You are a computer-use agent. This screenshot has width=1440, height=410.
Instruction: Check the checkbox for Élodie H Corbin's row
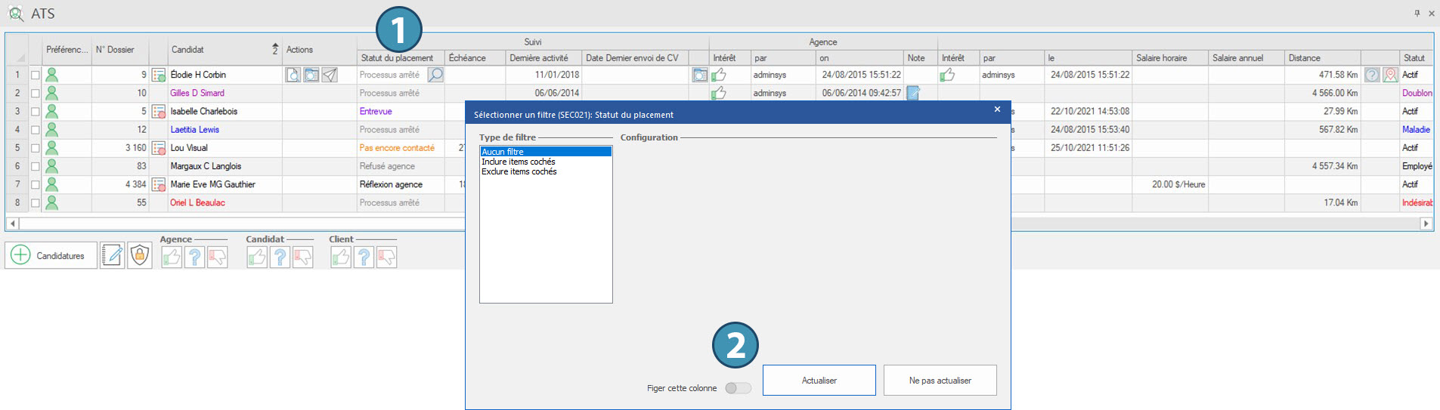(35, 75)
